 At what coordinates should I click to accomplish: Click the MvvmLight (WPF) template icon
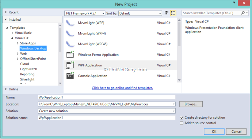pyautogui.click(x=70, y=23)
